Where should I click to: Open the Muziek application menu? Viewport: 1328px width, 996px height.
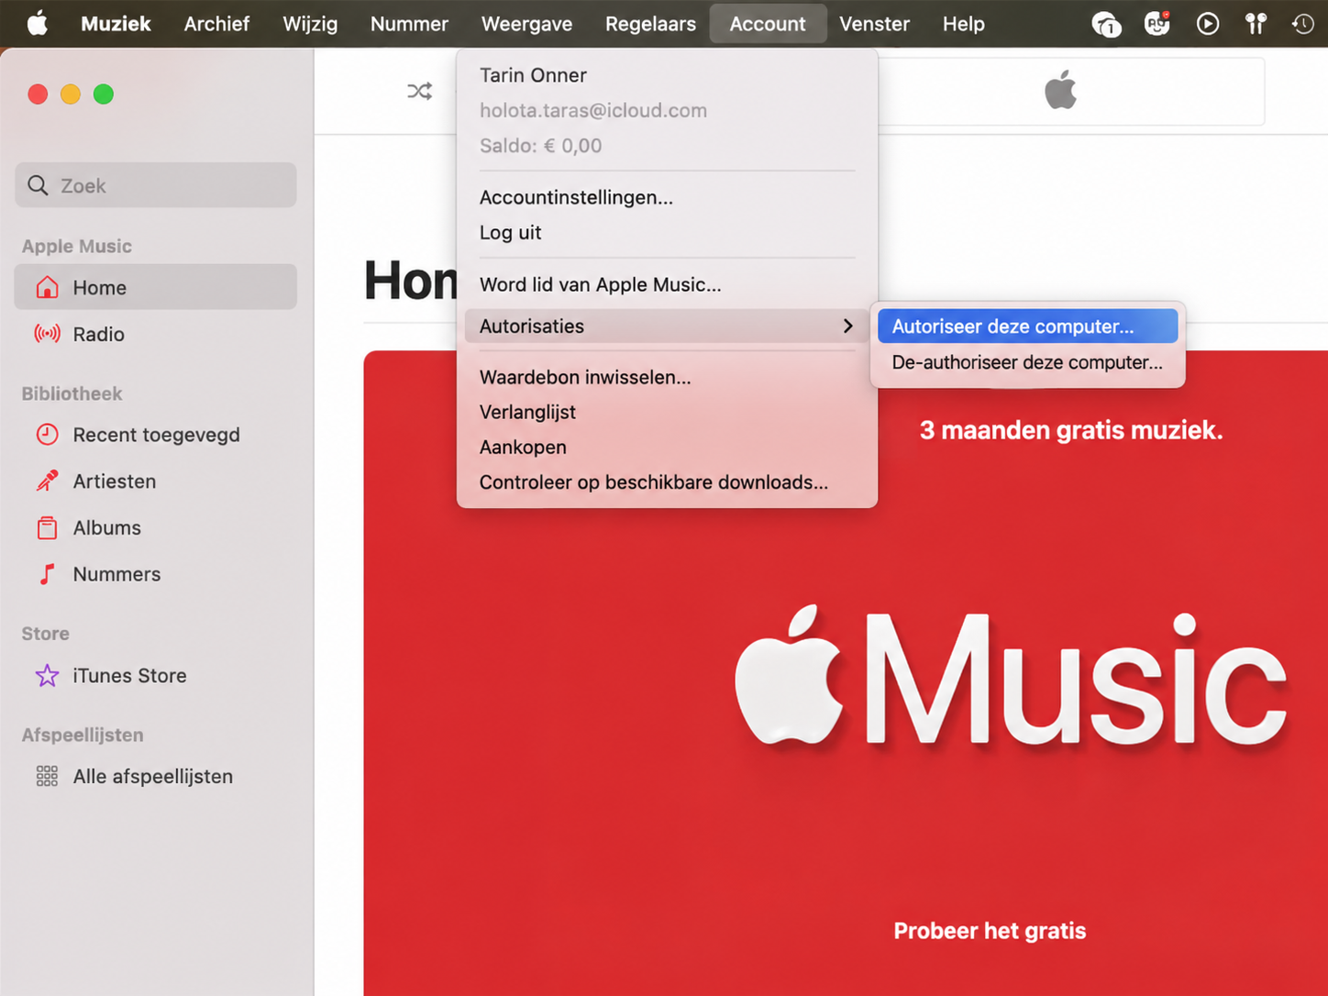[116, 24]
